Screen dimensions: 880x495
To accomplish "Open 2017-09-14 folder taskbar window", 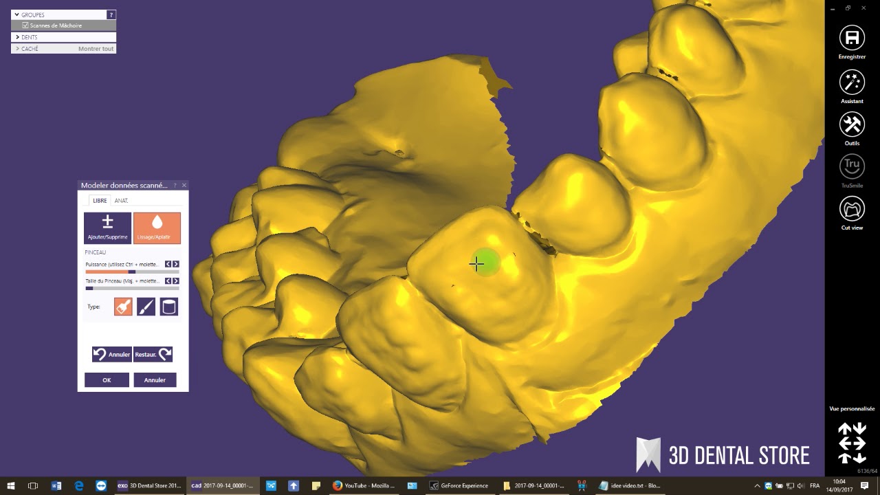I will pos(533,485).
